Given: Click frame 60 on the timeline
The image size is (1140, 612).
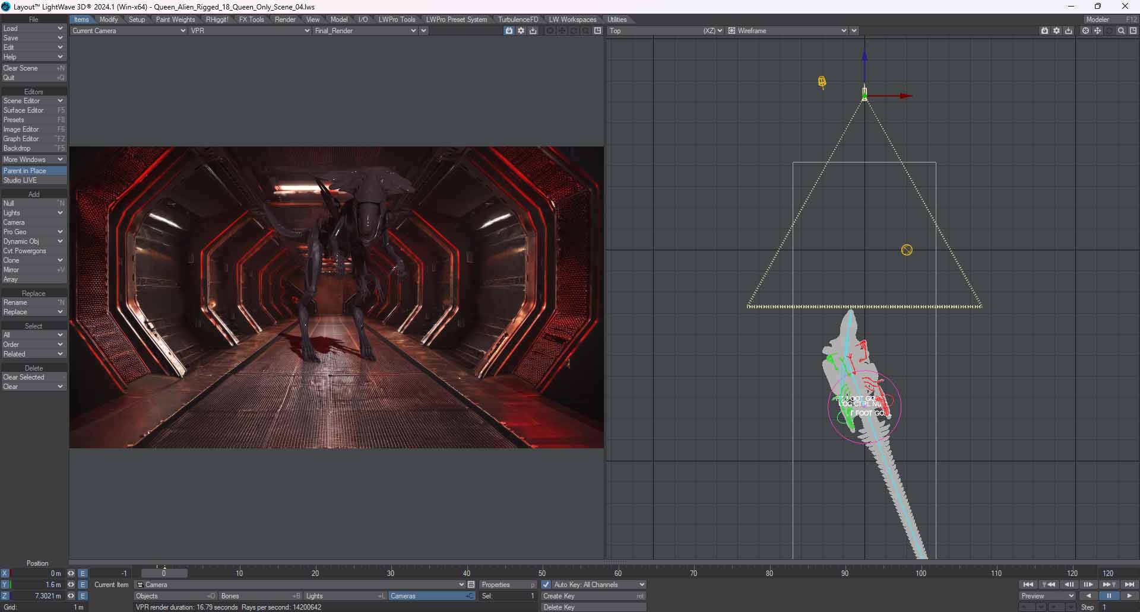Looking at the screenshot, I should (618, 573).
